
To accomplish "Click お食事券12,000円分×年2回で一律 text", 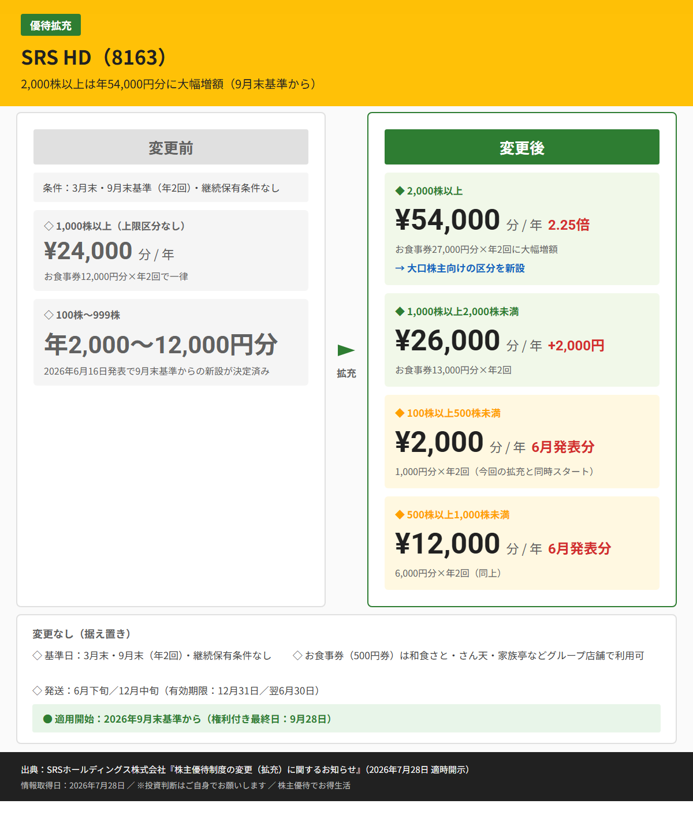I will coord(116,276).
